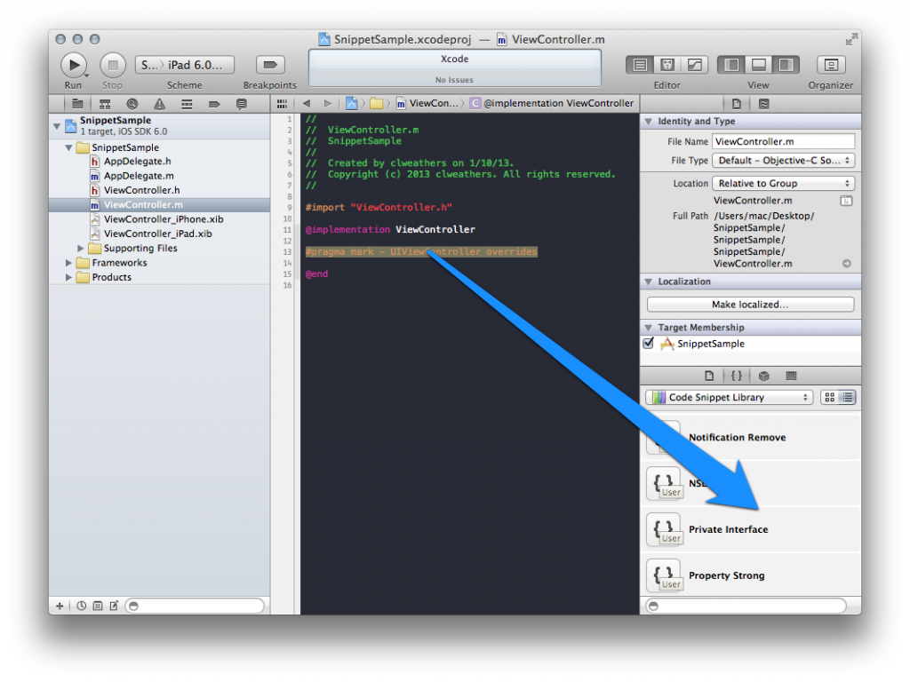Show the Quick Help inspector
The width and height of the screenshot is (910, 682).
(763, 104)
